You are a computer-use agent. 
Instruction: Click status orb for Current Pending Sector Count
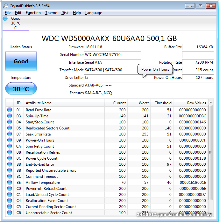pos(10,206)
